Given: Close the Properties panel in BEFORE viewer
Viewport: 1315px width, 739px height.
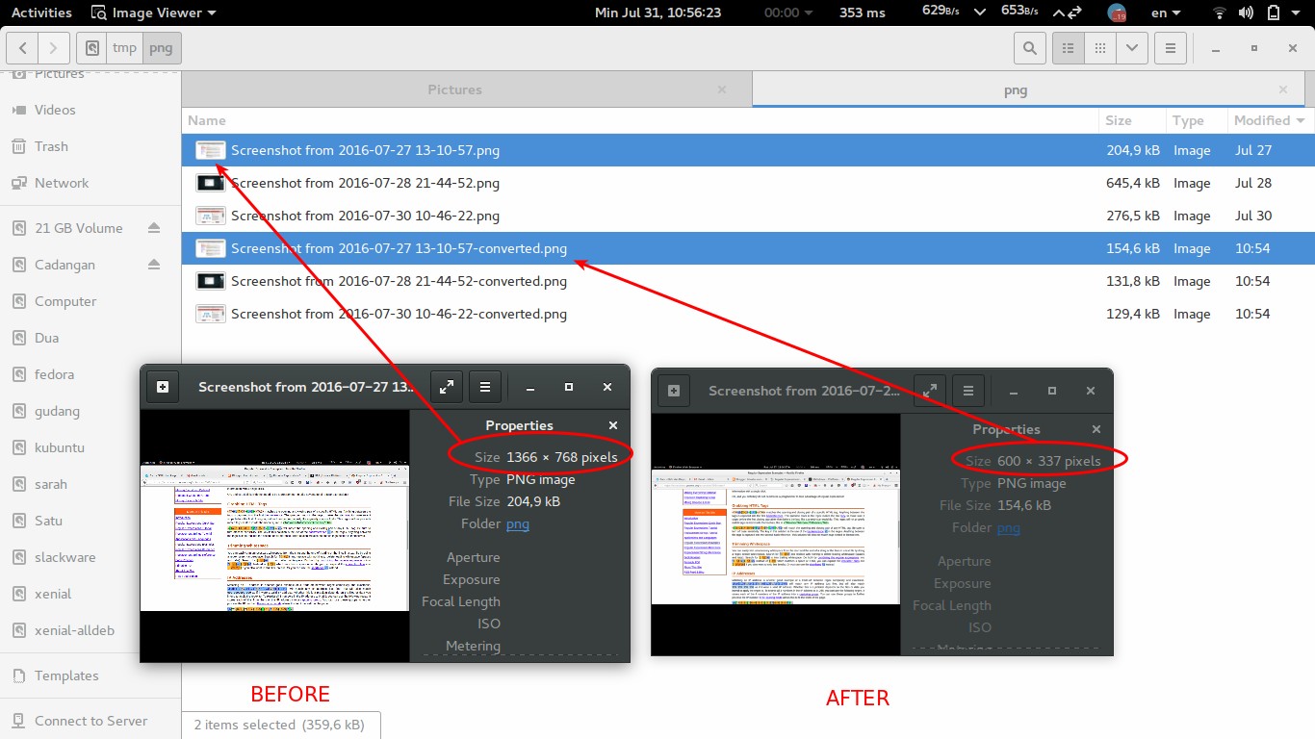Looking at the screenshot, I should pyautogui.click(x=613, y=425).
